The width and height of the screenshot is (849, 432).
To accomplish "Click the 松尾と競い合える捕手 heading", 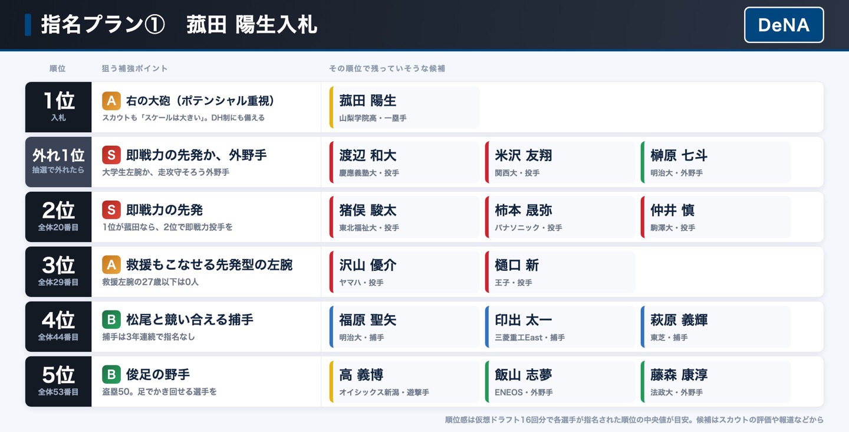I will (x=190, y=320).
